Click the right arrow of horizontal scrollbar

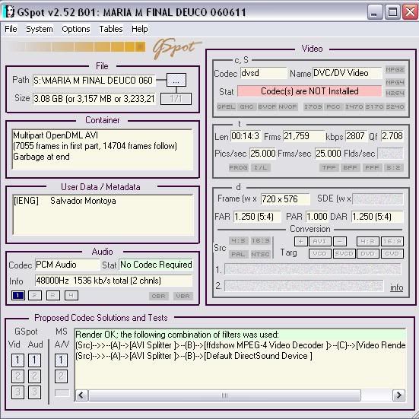click(x=398, y=395)
